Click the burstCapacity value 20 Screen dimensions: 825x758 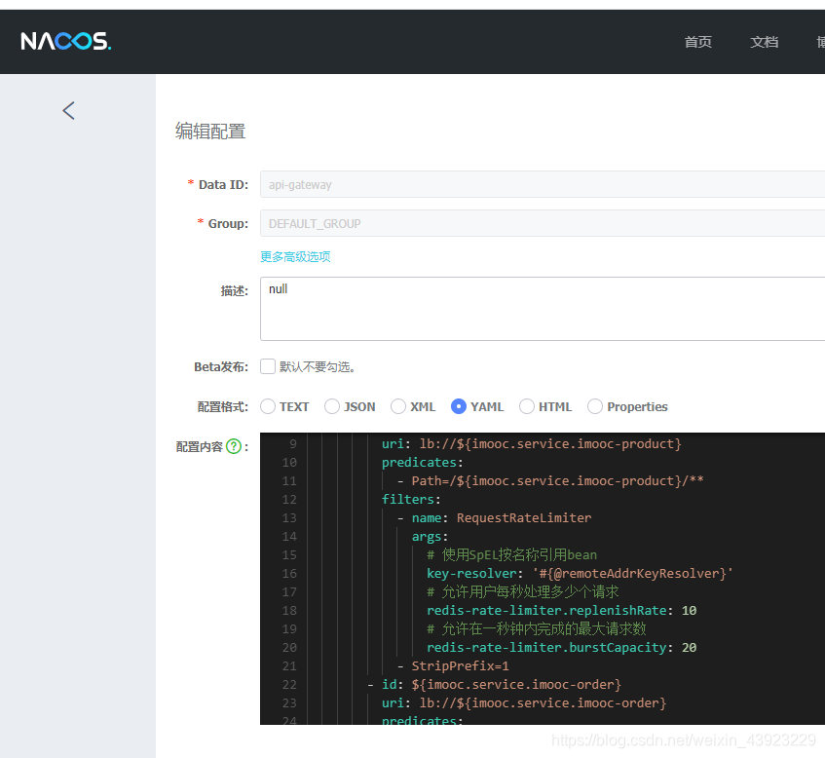(690, 648)
